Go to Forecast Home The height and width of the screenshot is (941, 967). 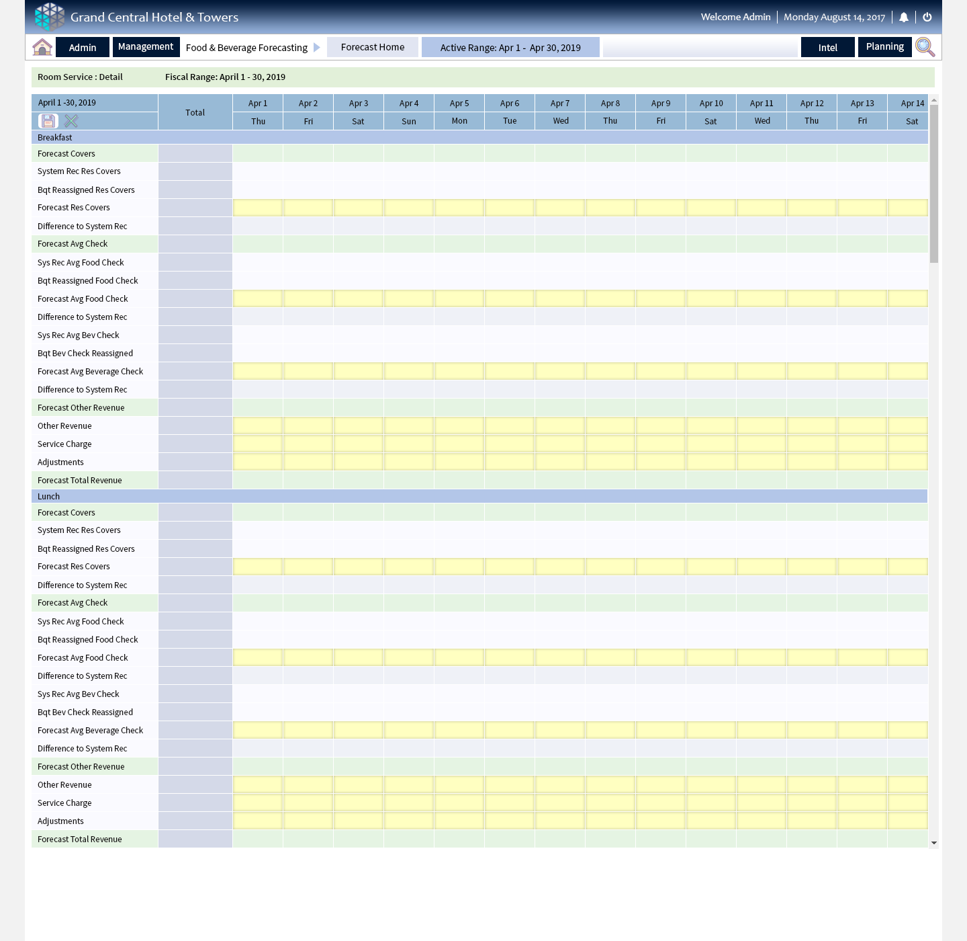click(373, 47)
